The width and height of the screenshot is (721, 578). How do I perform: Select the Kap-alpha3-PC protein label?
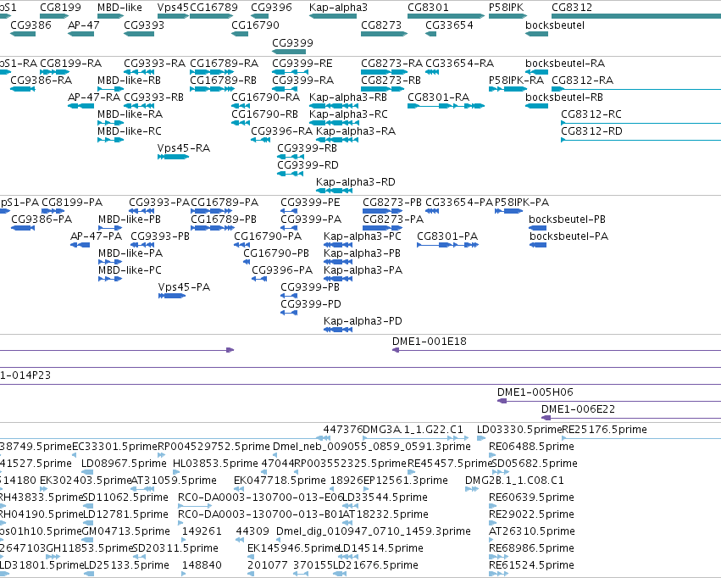pyautogui.click(x=363, y=236)
